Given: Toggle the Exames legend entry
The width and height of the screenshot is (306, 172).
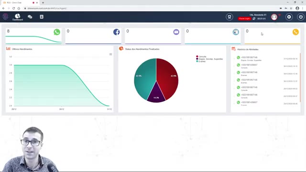Looking at the screenshot, I should pos(201,62).
